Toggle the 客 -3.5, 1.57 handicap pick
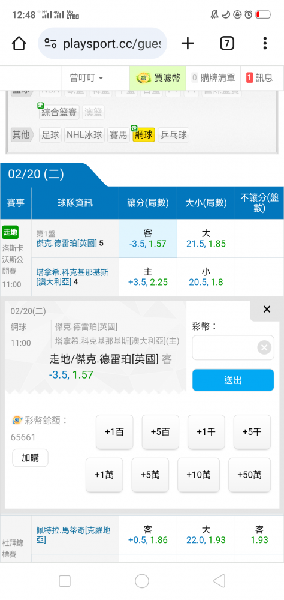This screenshot has width=284, height=600. pyautogui.click(x=148, y=238)
